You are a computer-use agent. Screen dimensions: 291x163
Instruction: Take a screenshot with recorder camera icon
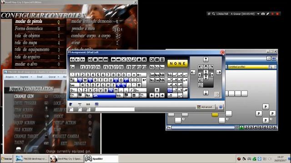click(263, 14)
